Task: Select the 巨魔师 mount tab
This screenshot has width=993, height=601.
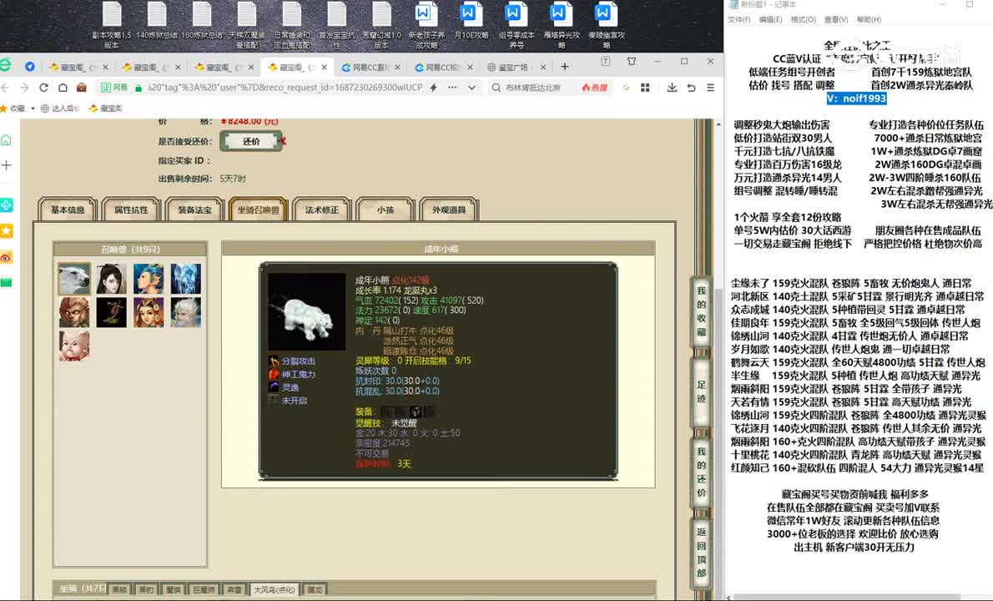Action: [x=204, y=589]
